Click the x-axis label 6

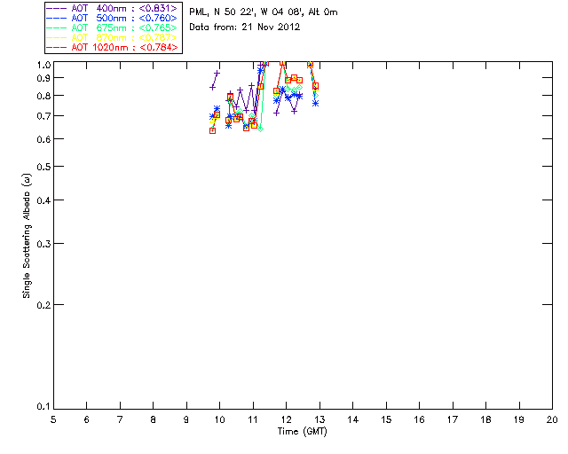(x=87, y=419)
